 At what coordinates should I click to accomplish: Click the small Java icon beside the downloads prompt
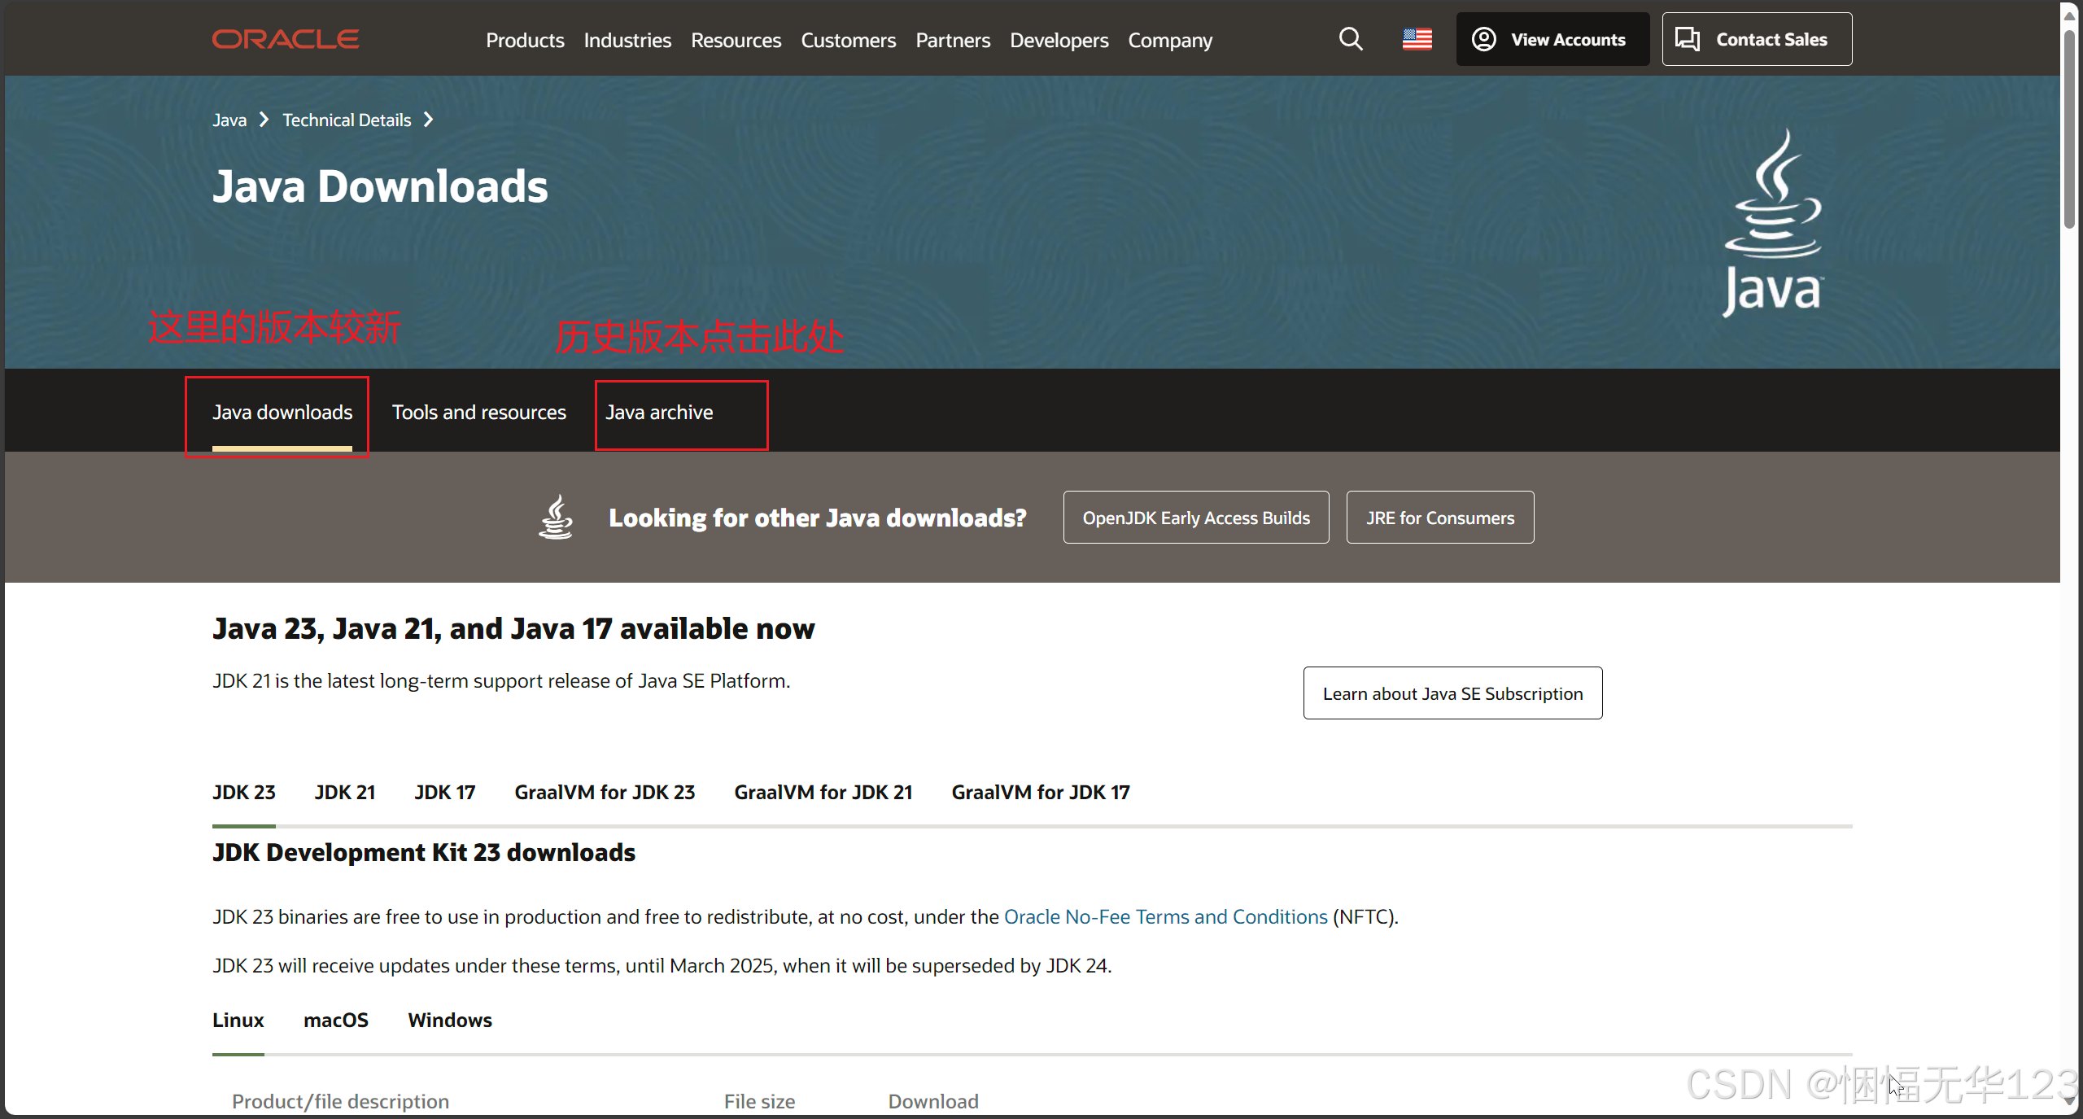(x=556, y=518)
